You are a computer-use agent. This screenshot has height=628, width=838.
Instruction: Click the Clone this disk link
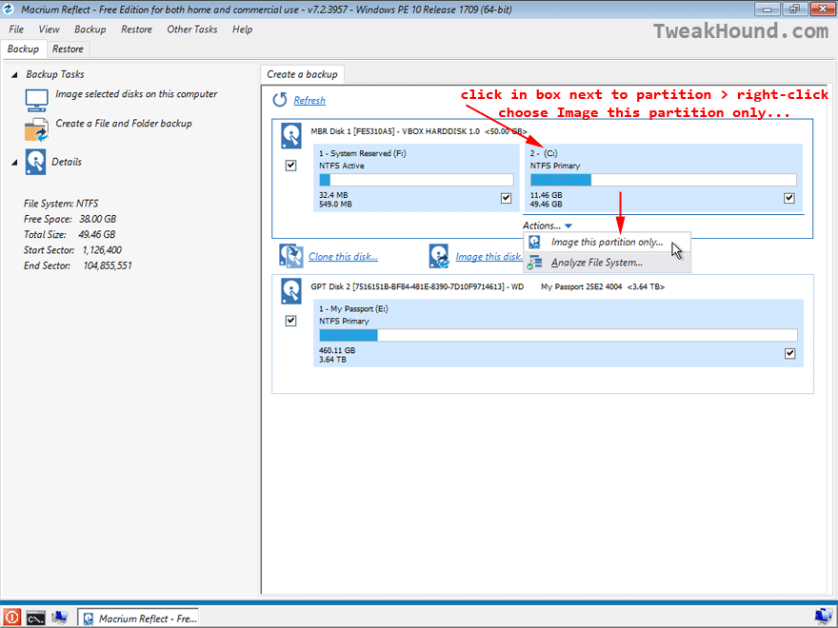point(343,256)
